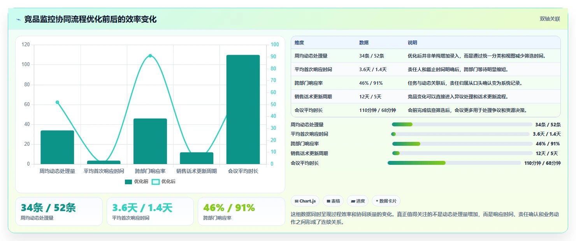Click the 跨部门响应率 progress bar
This screenshot has width=576, height=241.
[462, 144]
